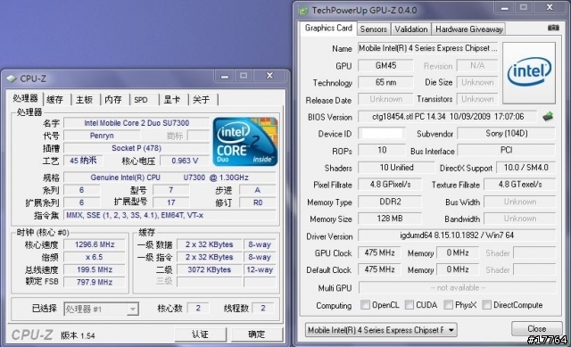Click the 4.8 GTexel/s fillrate value
This screenshot has height=347, width=571.
(519, 185)
